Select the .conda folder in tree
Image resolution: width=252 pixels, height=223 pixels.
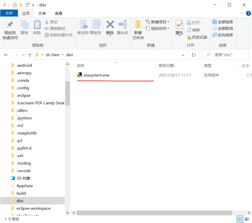23,81
